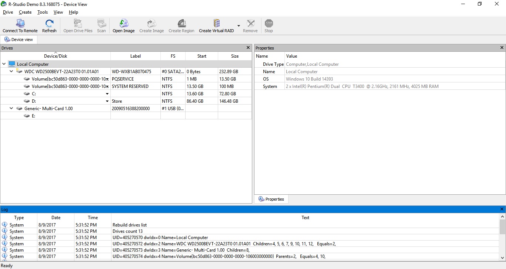
Task: Click the D: volume drive icon
Action: coord(27,101)
